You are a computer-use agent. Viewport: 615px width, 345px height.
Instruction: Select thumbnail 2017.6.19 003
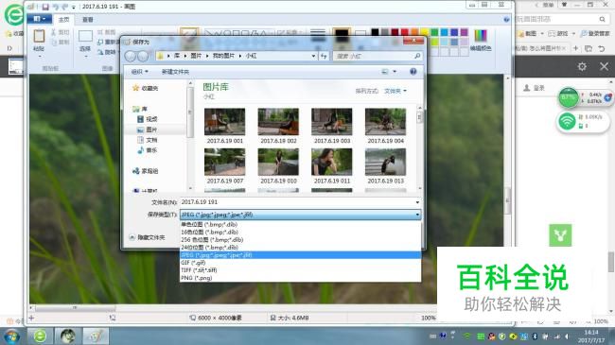click(x=332, y=126)
